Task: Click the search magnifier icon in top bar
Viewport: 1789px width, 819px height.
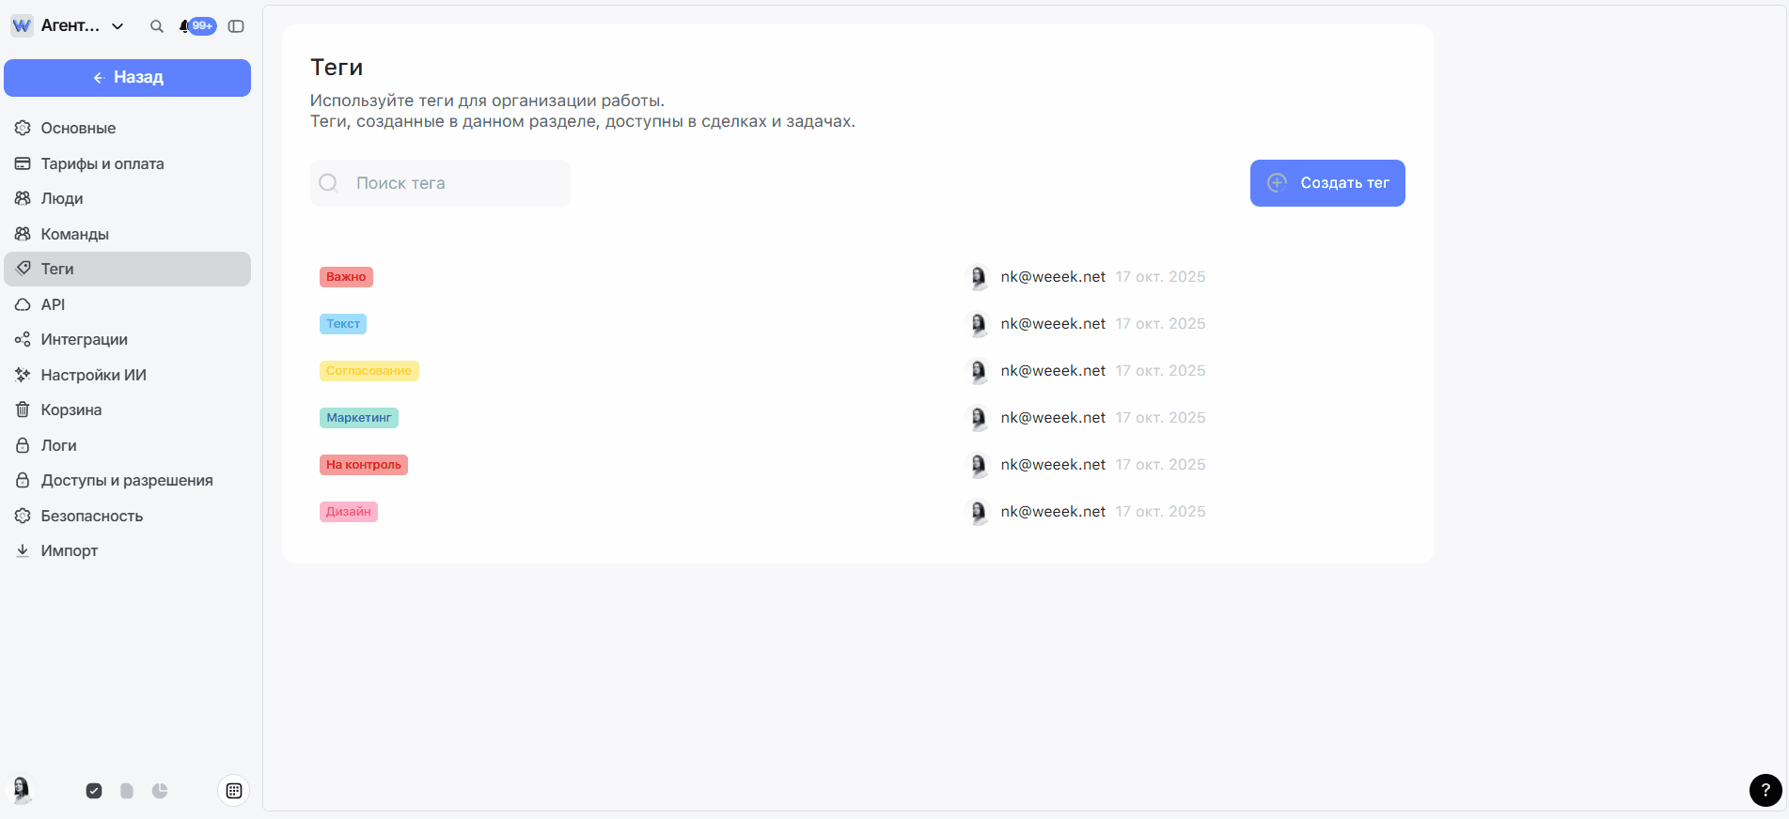Action: [157, 26]
